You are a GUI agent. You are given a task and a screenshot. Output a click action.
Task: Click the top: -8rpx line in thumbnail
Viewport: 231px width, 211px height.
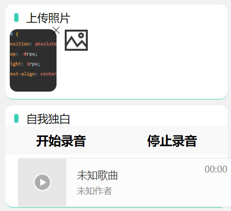pyautogui.click(x=24, y=54)
